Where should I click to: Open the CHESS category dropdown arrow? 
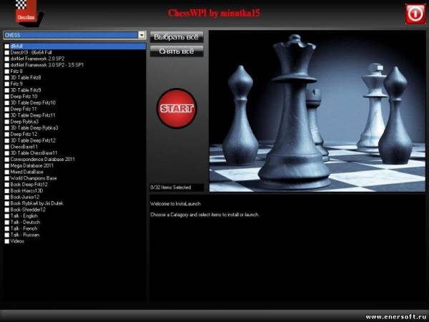coord(142,35)
